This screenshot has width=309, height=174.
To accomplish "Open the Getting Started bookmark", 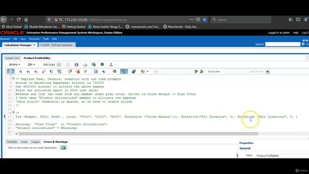I will point(73,27).
